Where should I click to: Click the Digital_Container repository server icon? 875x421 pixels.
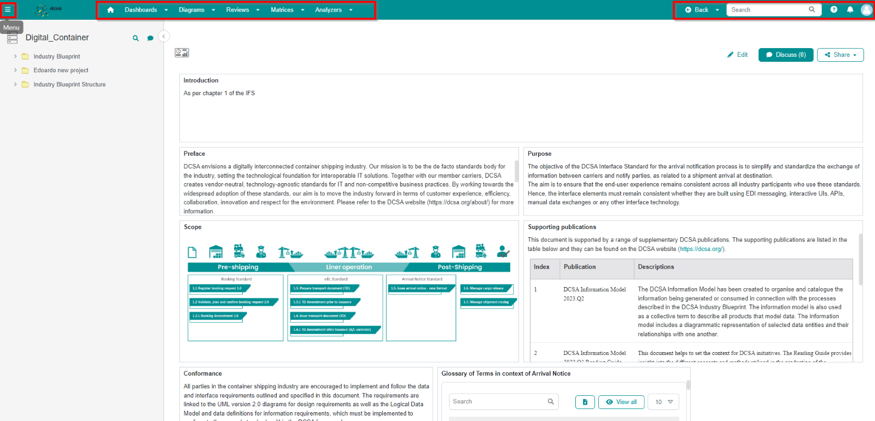pos(12,38)
